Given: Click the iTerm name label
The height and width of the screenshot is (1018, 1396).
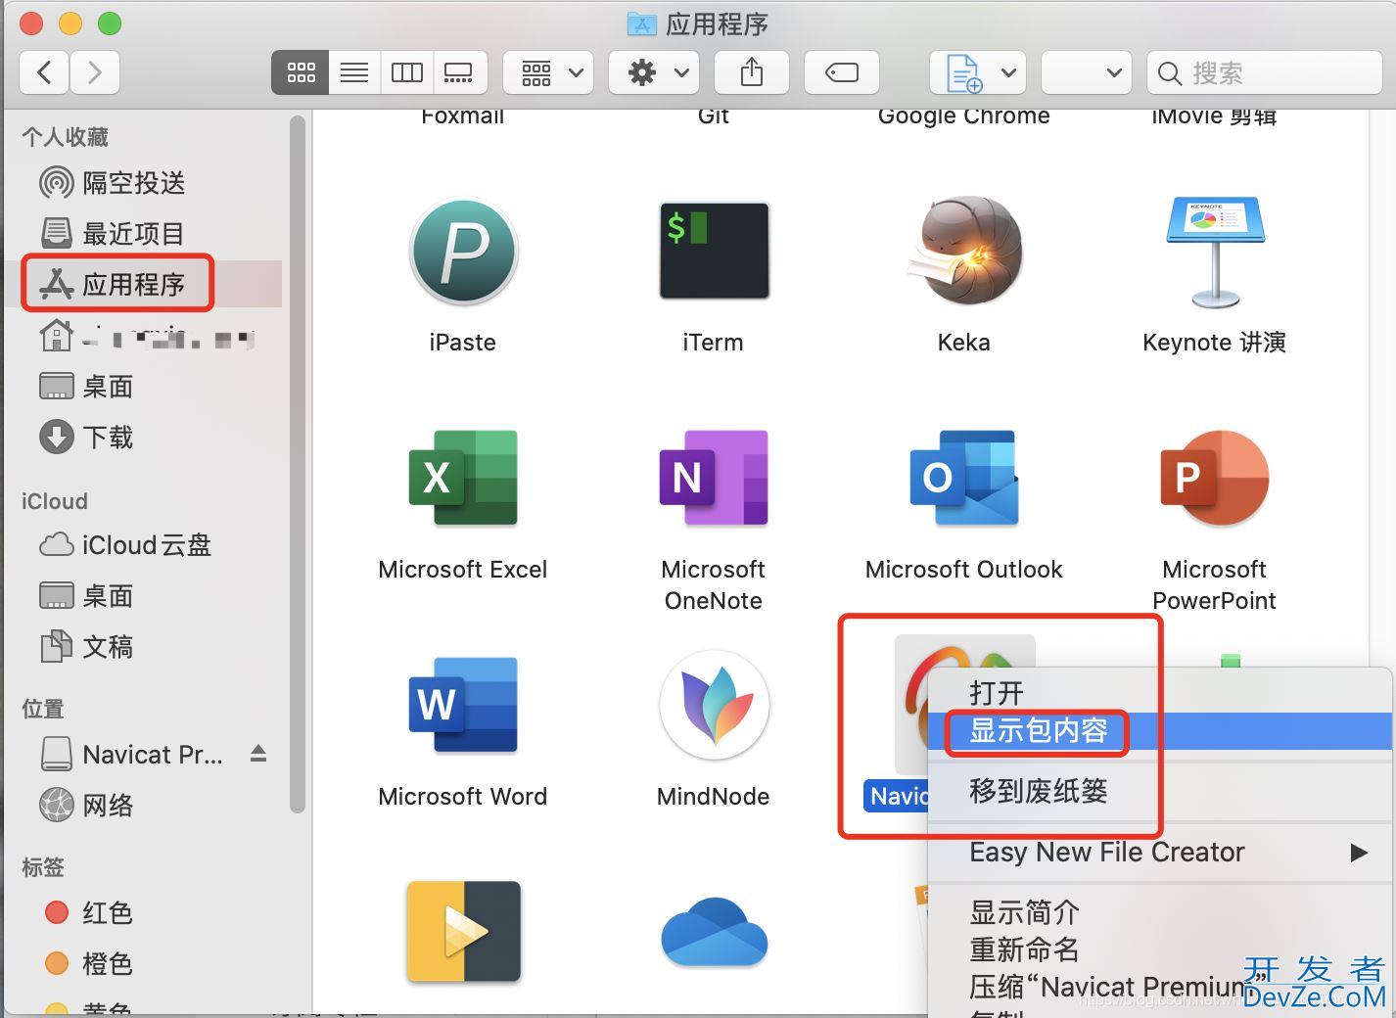Looking at the screenshot, I should click(x=714, y=343).
